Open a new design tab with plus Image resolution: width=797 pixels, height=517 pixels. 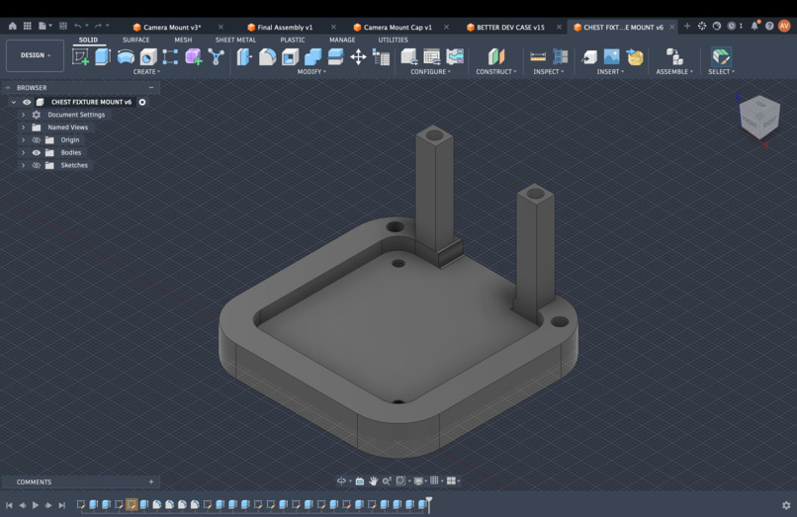click(687, 26)
